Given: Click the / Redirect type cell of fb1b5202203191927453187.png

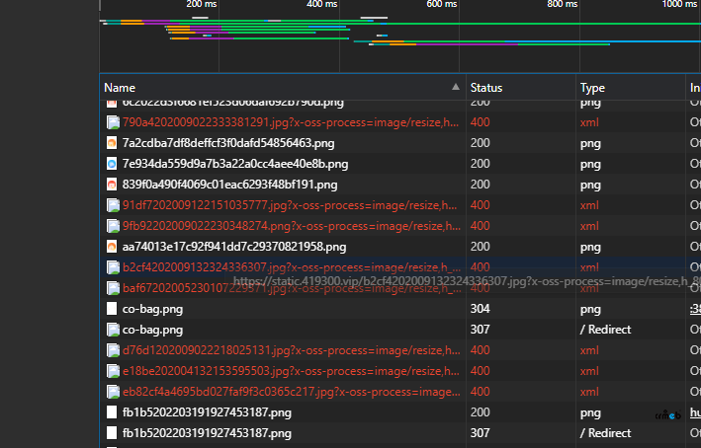Looking at the screenshot, I should tap(605, 433).
